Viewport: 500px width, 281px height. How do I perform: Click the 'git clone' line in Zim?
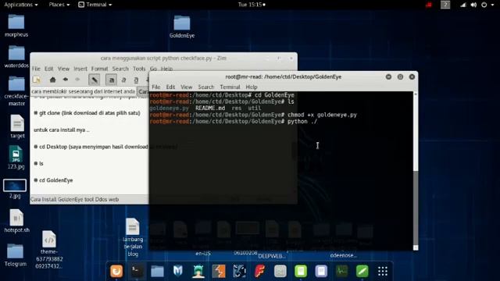pyautogui.click(x=87, y=113)
